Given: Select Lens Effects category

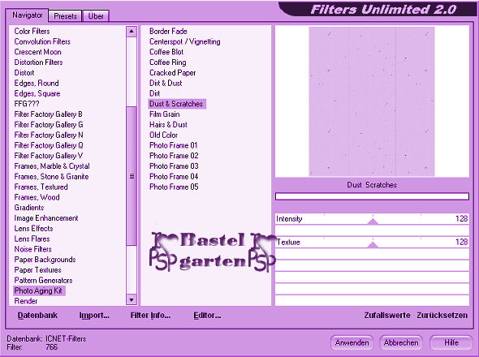Looking at the screenshot, I should [x=33, y=229].
